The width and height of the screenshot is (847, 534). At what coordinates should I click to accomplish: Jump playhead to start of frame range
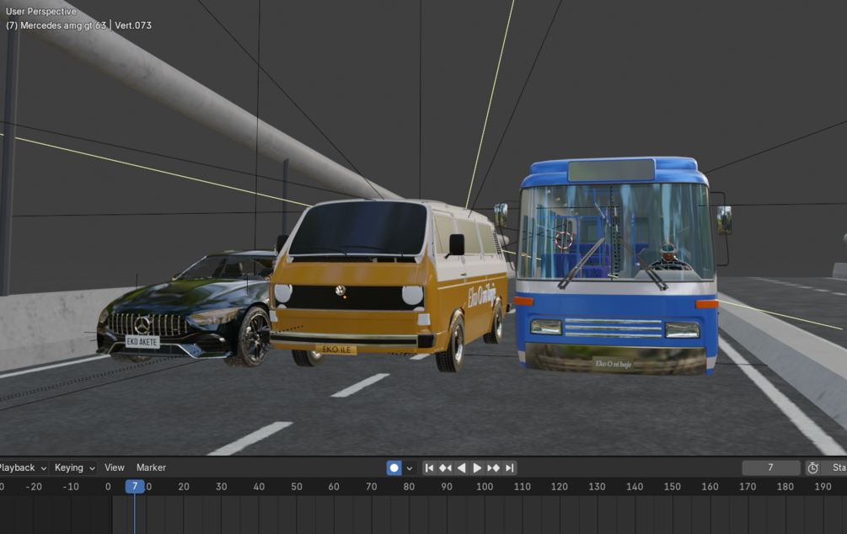pos(428,467)
